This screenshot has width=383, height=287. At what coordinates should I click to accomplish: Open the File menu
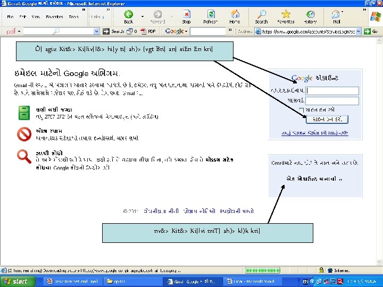[10, 16]
